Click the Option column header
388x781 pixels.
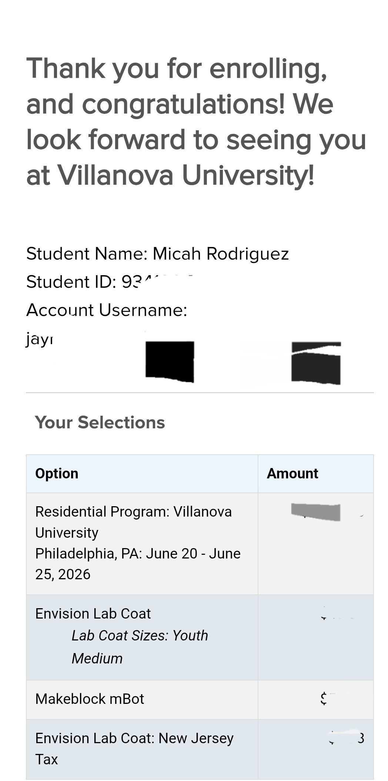(57, 474)
